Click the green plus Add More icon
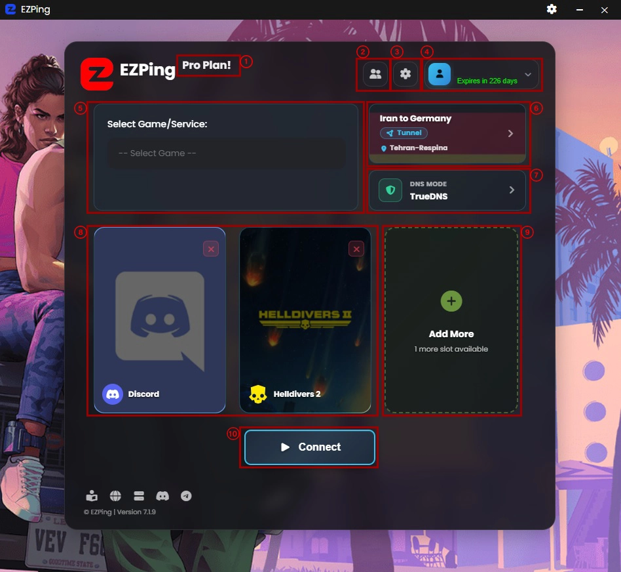Image resolution: width=621 pixels, height=572 pixels. [451, 301]
